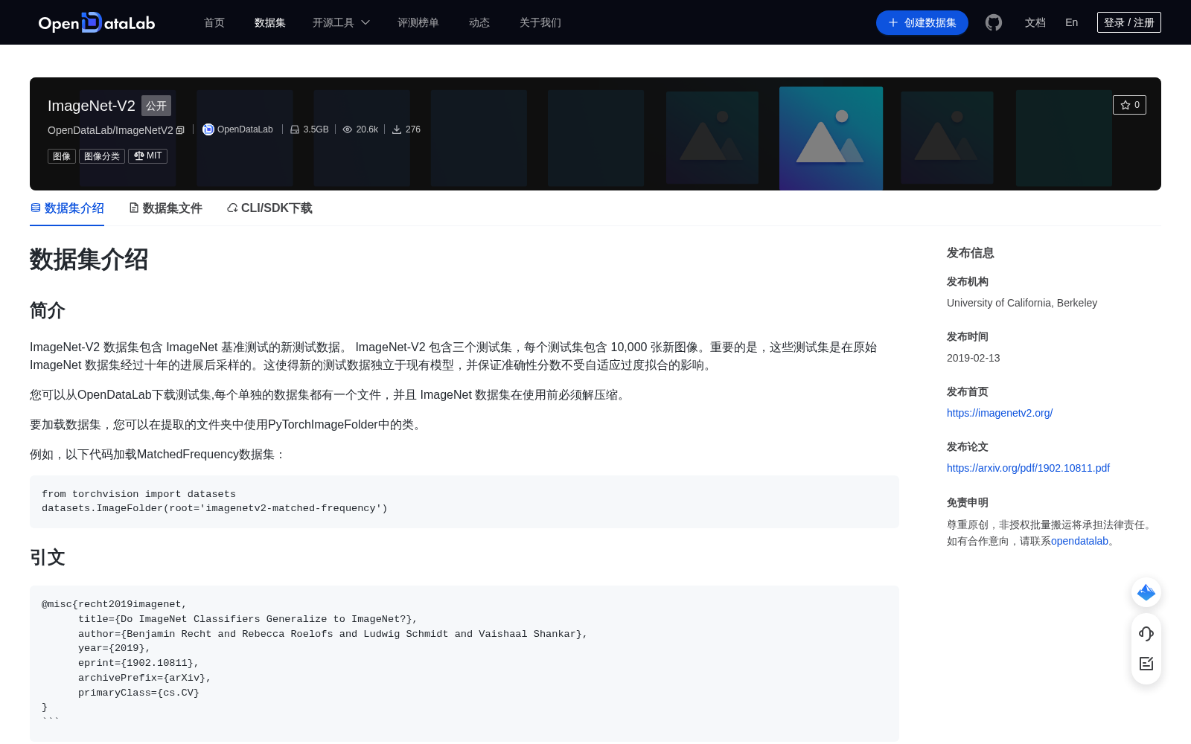Copy the OpenDataLab/ImageNetV2 path icon
The height and width of the screenshot is (744, 1191).
[x=180, y=130]
